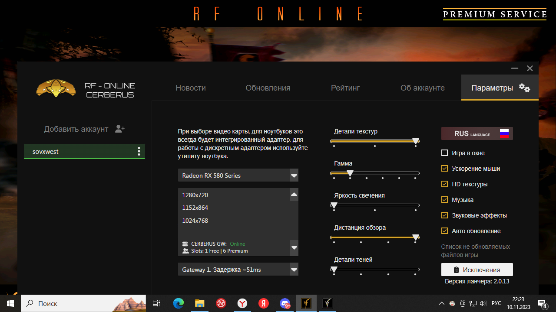Open Discord from the taskbar
This screenshot has width=556, height=312.
pyautogui.click(x=285, y=303)
